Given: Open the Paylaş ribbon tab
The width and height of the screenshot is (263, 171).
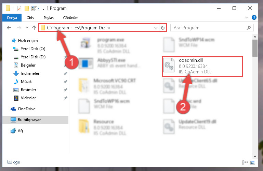Looking at the screenshot, I should 49,18.
